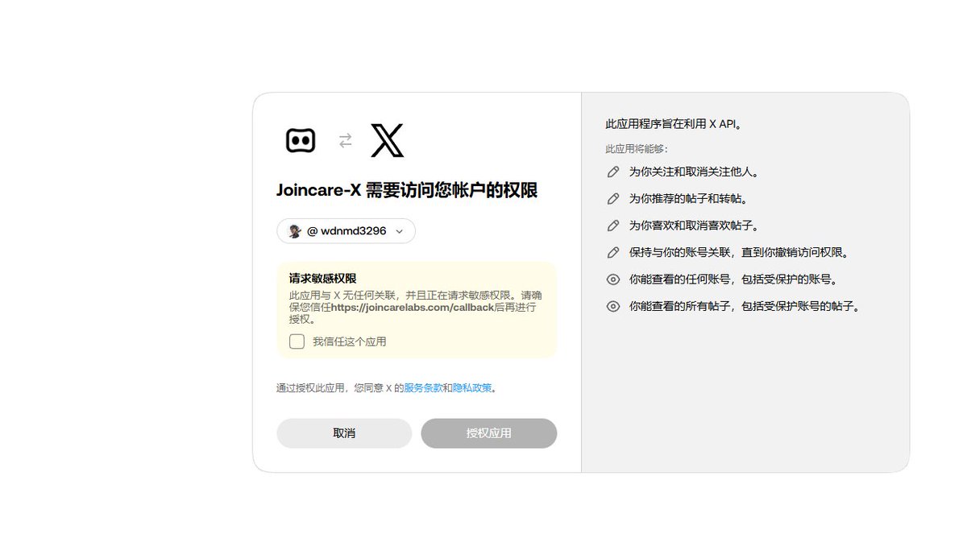The height and width of the screenshot is (538, 967).
Task: Click permission text 为你喜欢和取消喜欢帖子。
Action: point(694,226)
